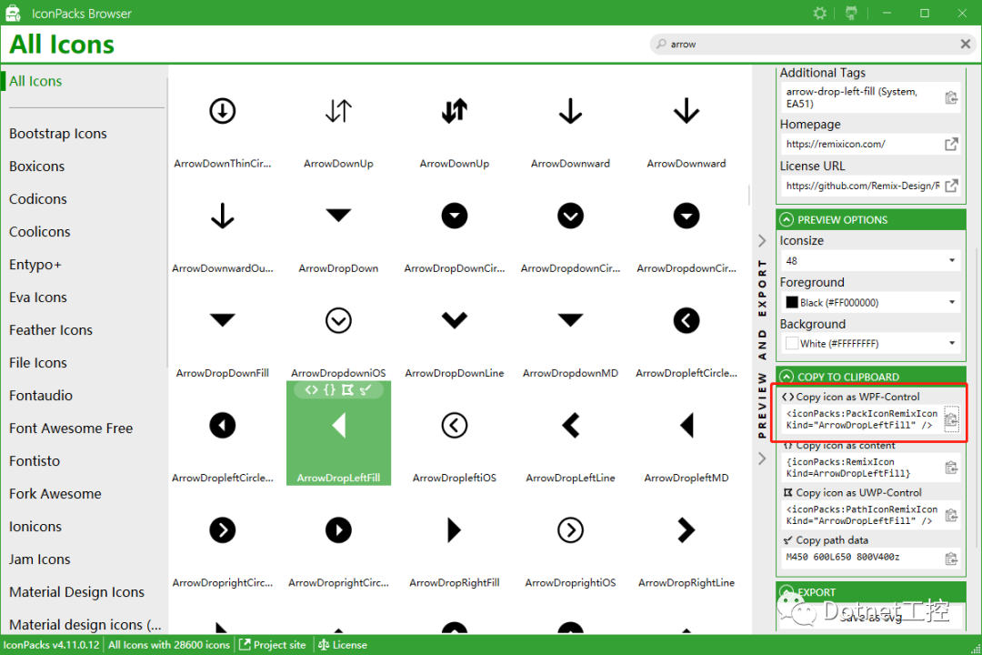Open the Project site link in status bar

pos(272,643)
